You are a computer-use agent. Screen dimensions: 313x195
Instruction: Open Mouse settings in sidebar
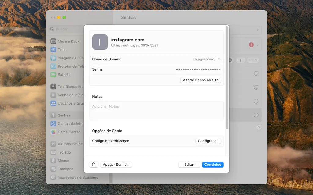tap(60, 161)
